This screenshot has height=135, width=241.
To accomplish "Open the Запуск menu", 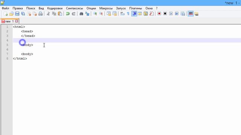I will point(121,8).
